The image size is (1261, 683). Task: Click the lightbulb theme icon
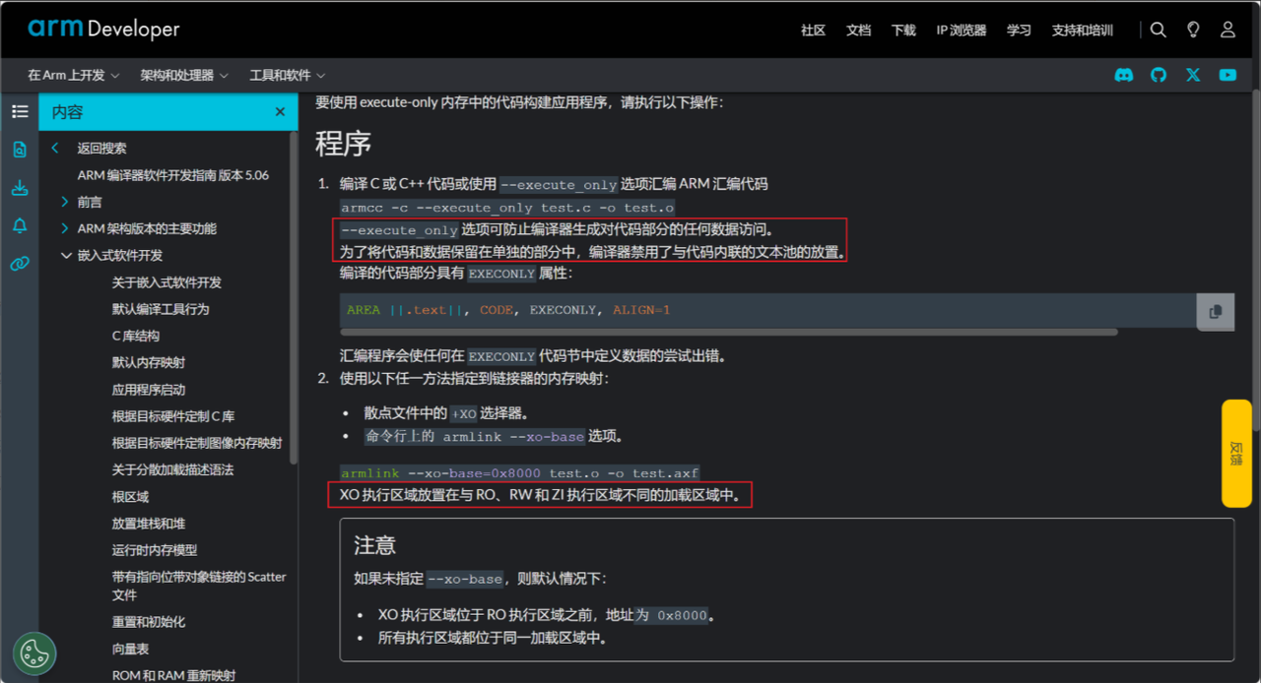[1193, 30]
